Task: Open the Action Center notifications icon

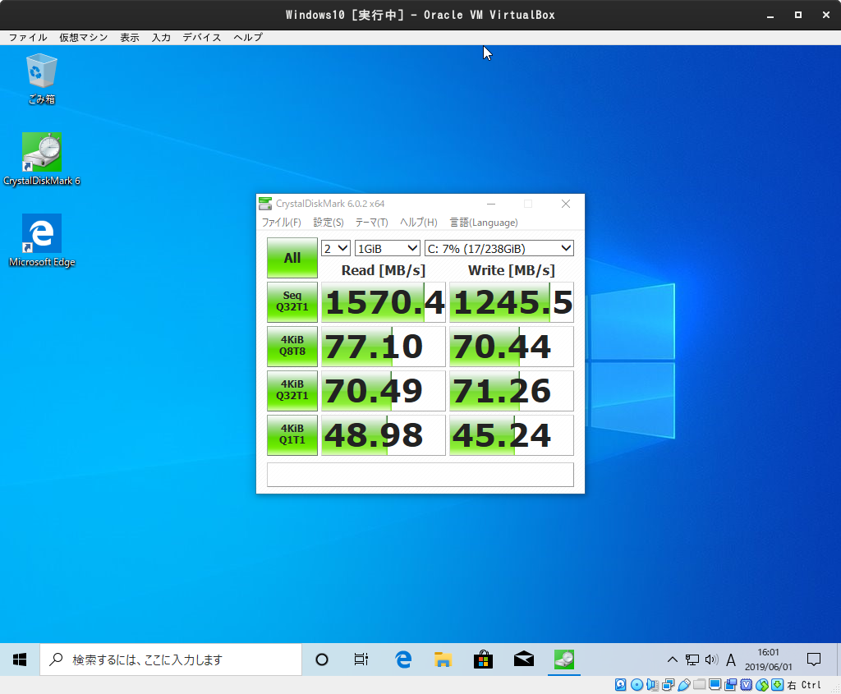Action: click(814, 660)
